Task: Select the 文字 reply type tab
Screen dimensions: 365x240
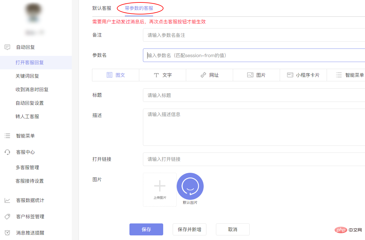Action: point(163,75)
